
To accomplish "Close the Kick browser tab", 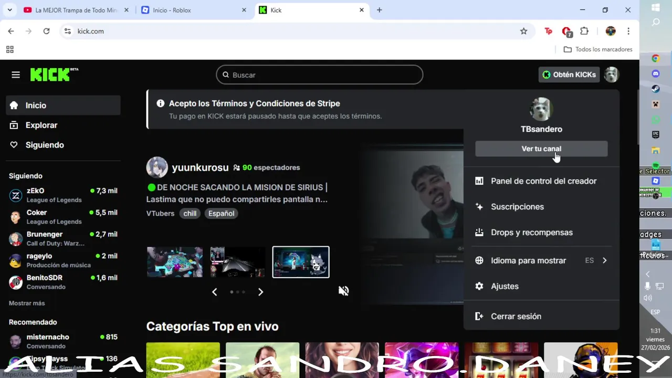I will pyautogui.click(x=362, y=10).
